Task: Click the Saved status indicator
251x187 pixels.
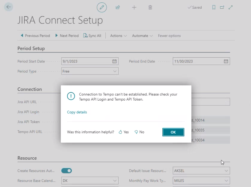Action: click(x=195, y=8)
